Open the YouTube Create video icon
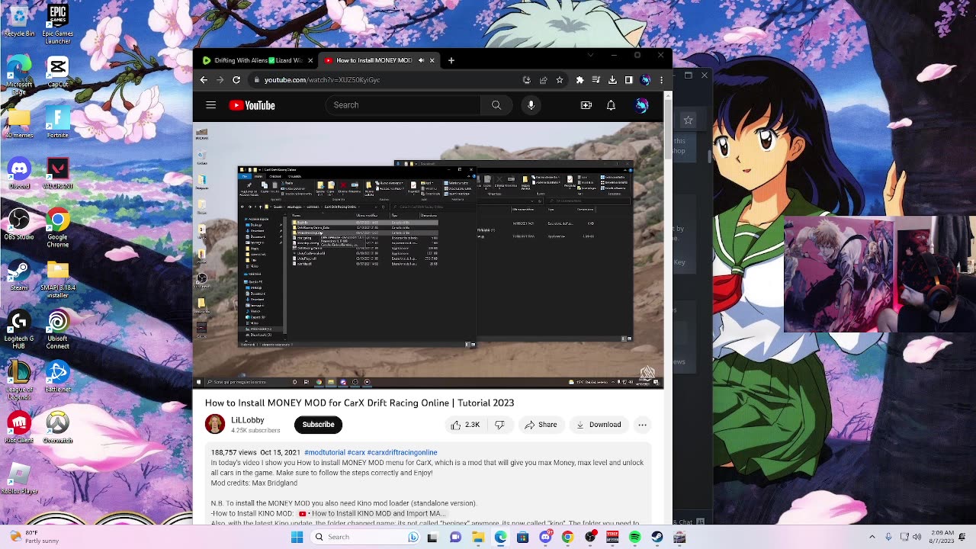Image resolution: width=976 pixels, height=549 pixels. coord(586,105)
